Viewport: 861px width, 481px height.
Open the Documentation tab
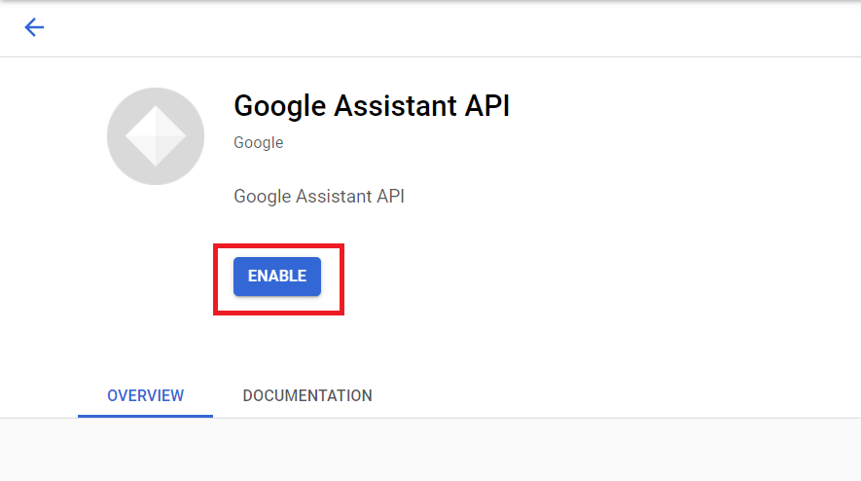[x=307, y=395]
